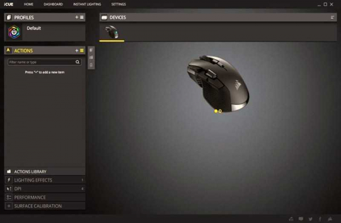Open the Twitter icon in footer
341x223 pixels.
coord(310,219)
